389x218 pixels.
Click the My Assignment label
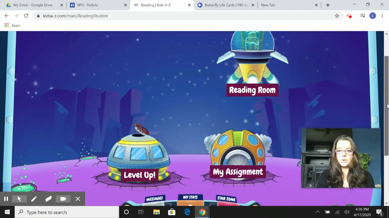(x=238, y=172)
